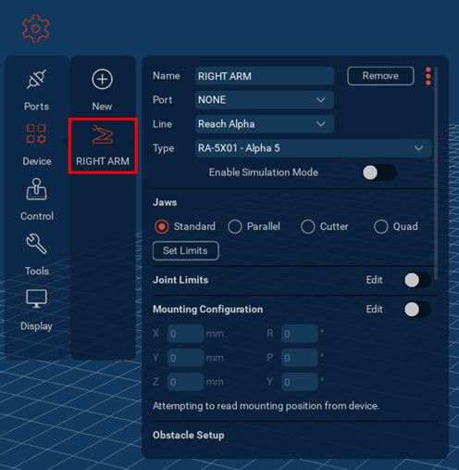Image resolution: width=459 pixels, height=470 pixels.
Task: Open the orange settings gear icon
Action: [36, 29]
